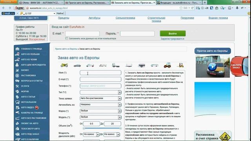Click the Имя input field
251x141 pixels.
[100, 73]
